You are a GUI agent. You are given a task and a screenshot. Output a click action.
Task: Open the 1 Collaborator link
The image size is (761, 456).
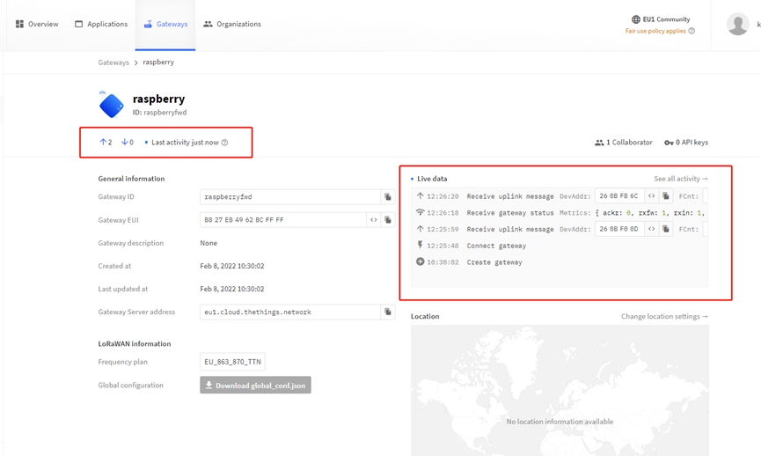[624, 143]
